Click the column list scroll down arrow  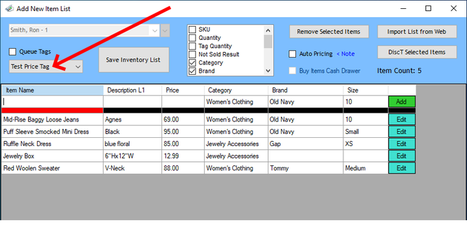point(268,71)
